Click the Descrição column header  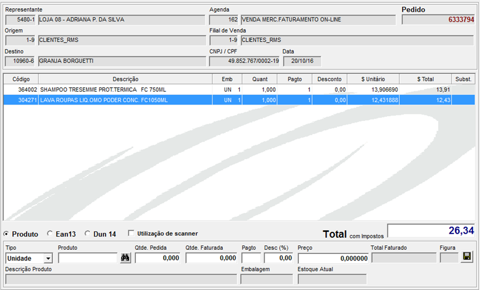pos(125,79)
